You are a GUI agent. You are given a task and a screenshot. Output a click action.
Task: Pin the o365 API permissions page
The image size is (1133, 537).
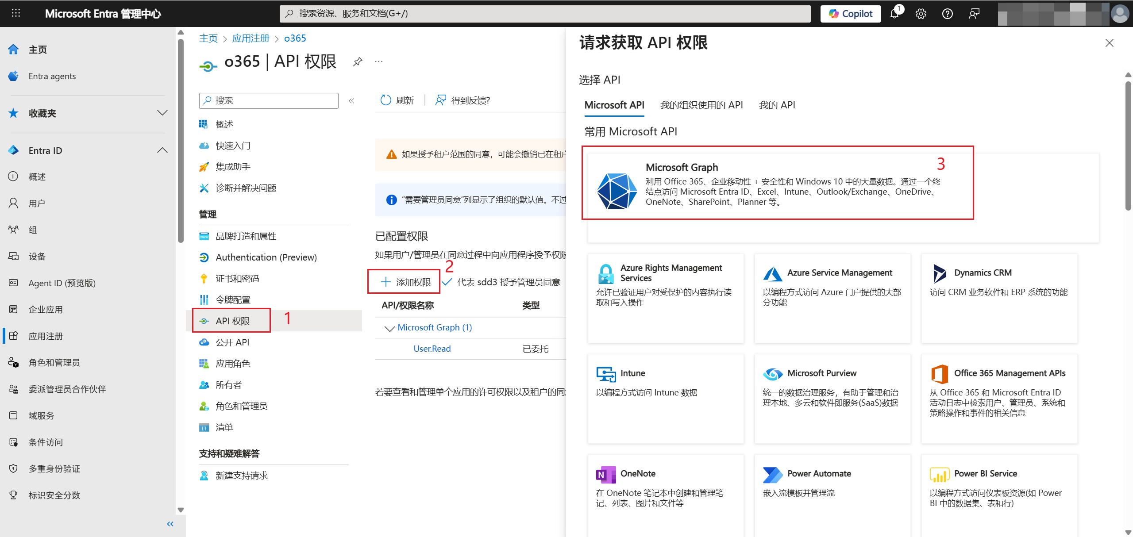(358, 62)
